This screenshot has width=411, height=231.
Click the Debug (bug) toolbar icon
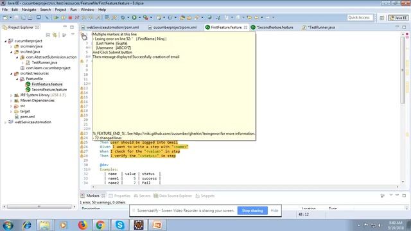tap(123, 17)
